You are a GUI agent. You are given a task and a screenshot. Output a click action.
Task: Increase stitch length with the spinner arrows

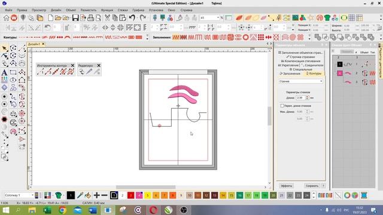[x=307, y=97]
